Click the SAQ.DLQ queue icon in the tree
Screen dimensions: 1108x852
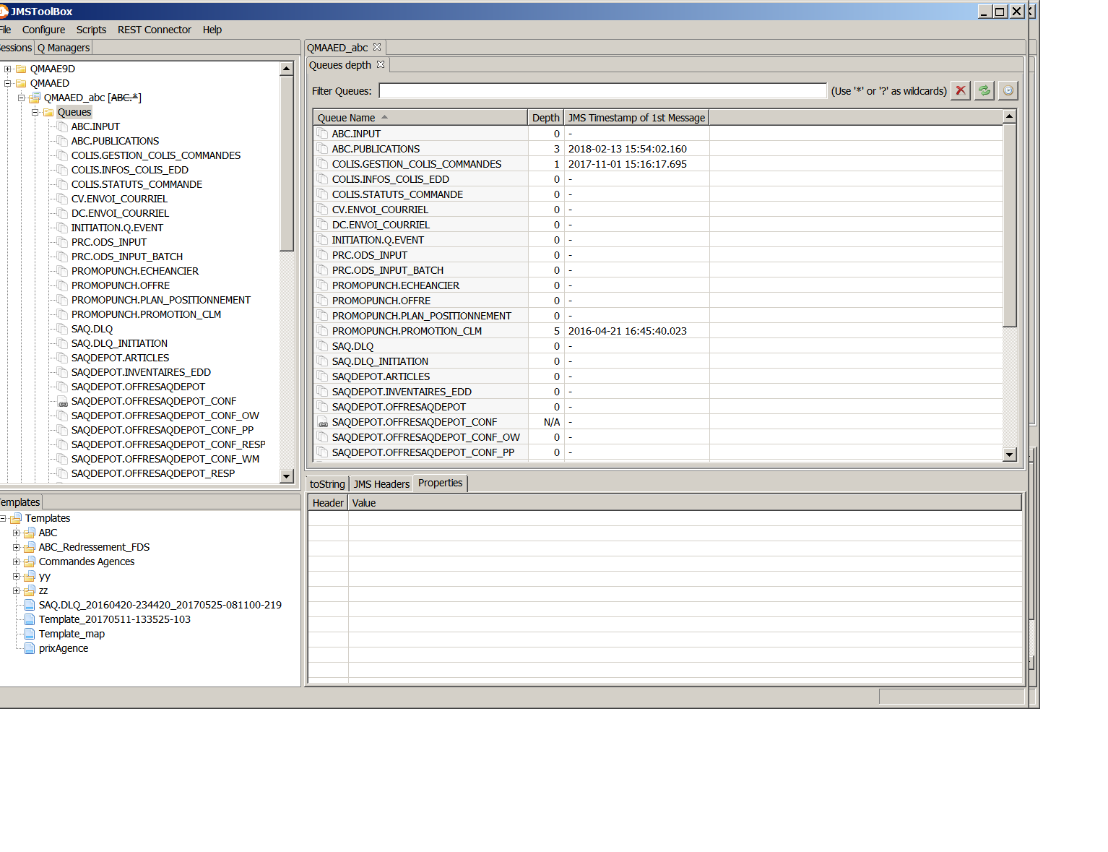click(x=63, y=329)
